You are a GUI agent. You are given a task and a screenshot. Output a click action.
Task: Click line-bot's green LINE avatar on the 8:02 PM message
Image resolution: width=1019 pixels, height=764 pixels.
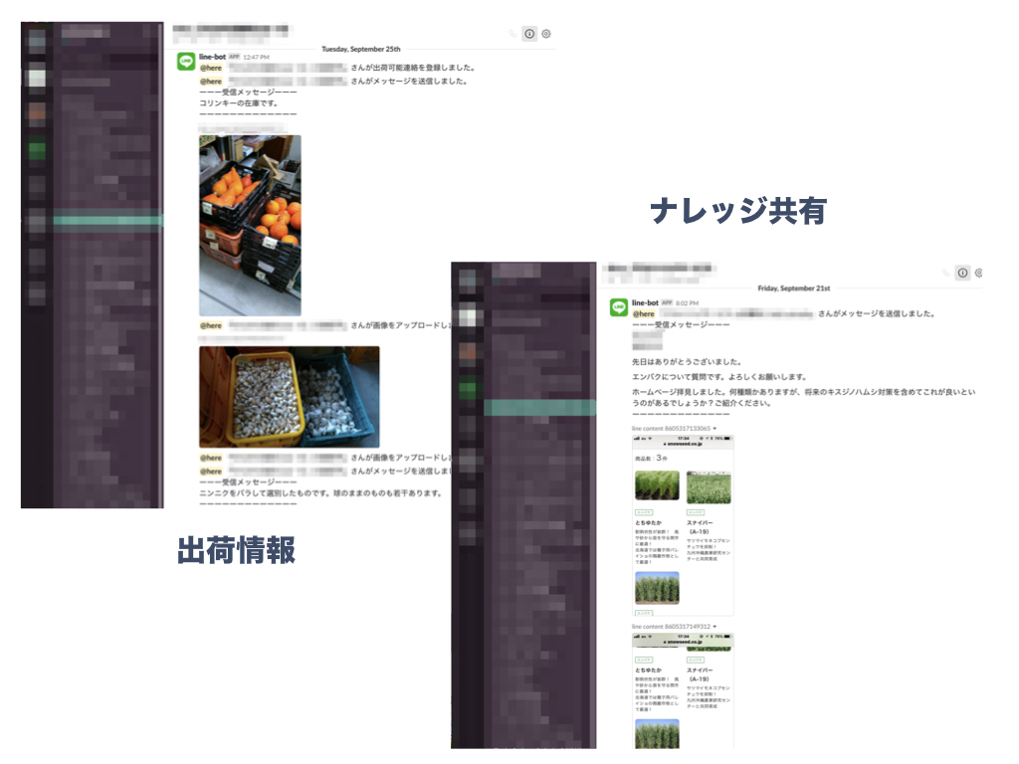pos(619,307)
